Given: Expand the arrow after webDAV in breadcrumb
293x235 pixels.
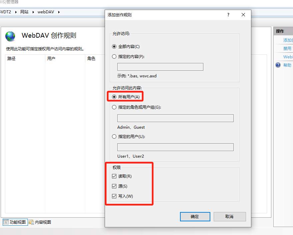Looking at the screenshot, I should tap(59, 12).
